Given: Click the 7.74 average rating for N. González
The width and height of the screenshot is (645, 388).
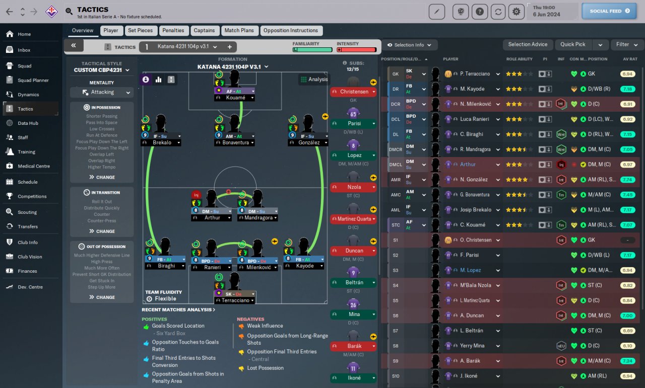Looking at the screenshot, I should [627, 180].
